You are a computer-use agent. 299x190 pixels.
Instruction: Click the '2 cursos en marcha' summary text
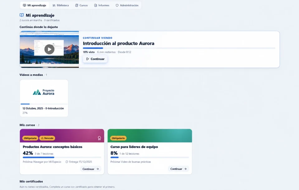point(31,20)
